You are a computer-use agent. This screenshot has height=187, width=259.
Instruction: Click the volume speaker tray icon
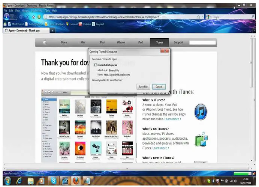[x=235, y=181]
